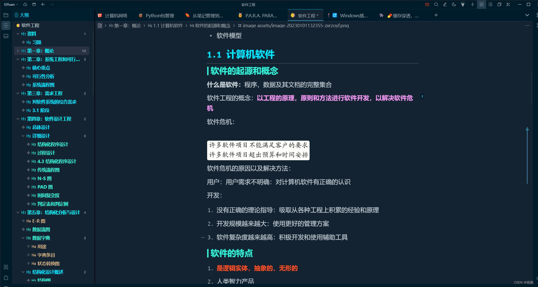Click the flashlight plugin icon

coord(463,4)
